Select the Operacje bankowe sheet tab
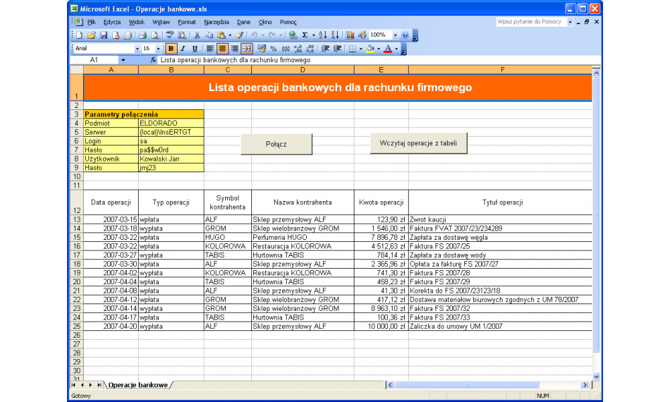The height and width of the screenshot is (402, 670). 138,385
